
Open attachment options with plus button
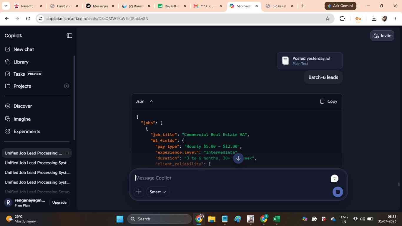tap(139, 192)
